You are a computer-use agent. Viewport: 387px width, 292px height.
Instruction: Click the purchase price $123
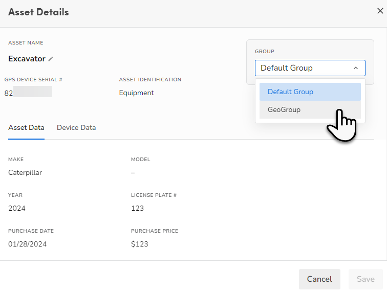coord(139,244)
